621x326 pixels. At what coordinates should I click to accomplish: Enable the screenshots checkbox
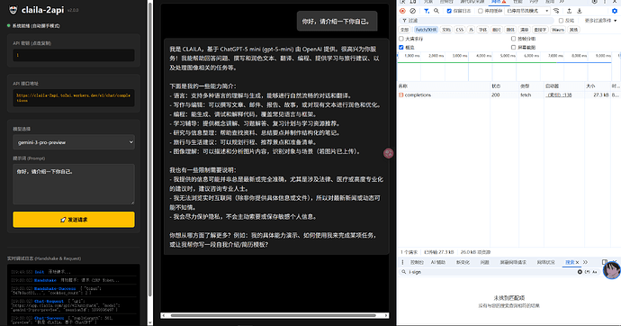pos(513,48)
